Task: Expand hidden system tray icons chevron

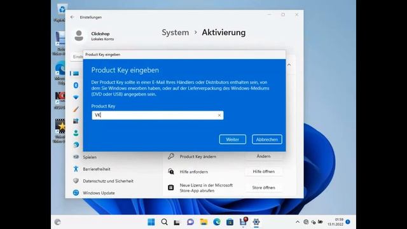Action: click(298, 222)
